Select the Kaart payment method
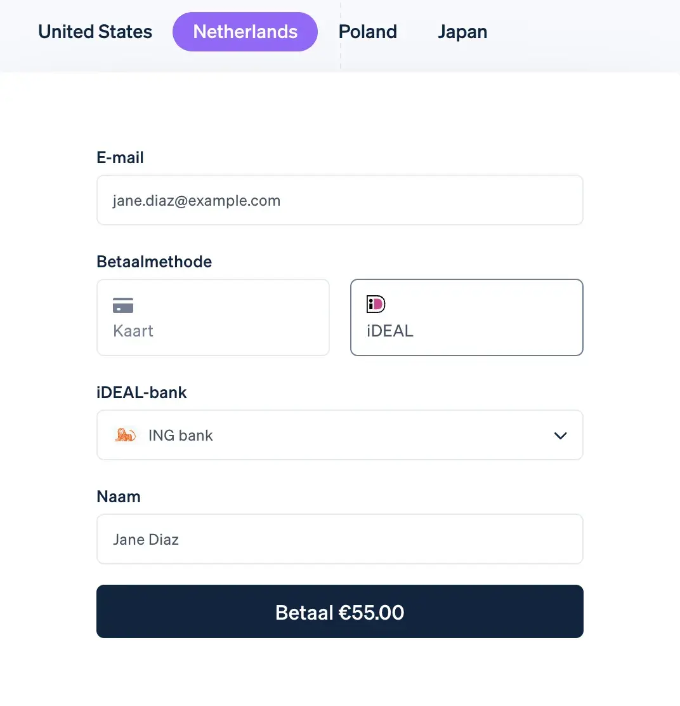Screen dimensions: 680x706 213,317
